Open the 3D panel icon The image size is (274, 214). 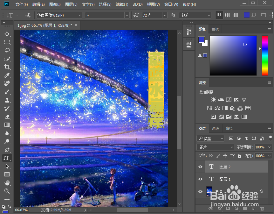189,45
